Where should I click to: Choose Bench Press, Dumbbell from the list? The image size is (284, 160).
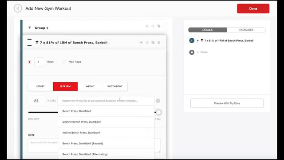106,111
